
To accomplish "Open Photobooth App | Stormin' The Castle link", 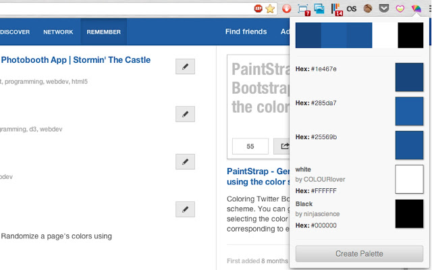I will point(76,60).
